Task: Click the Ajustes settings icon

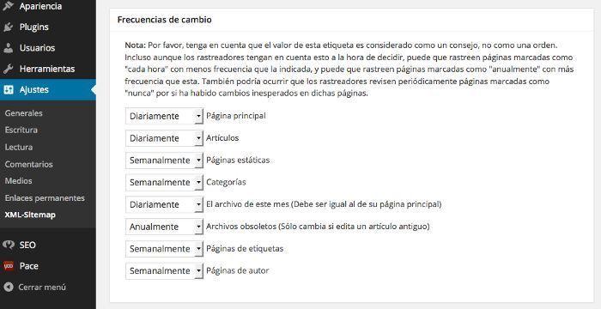Action: tap(8, 90)
